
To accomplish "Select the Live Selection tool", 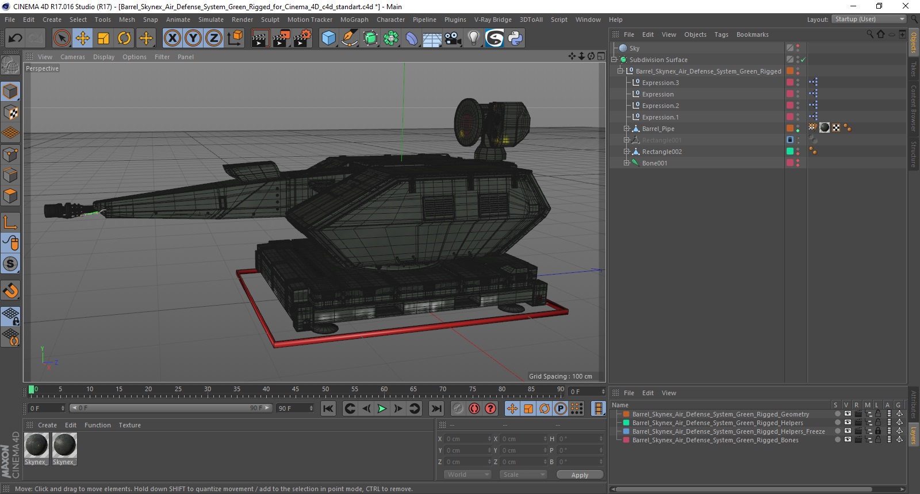I will click(62, 38).
